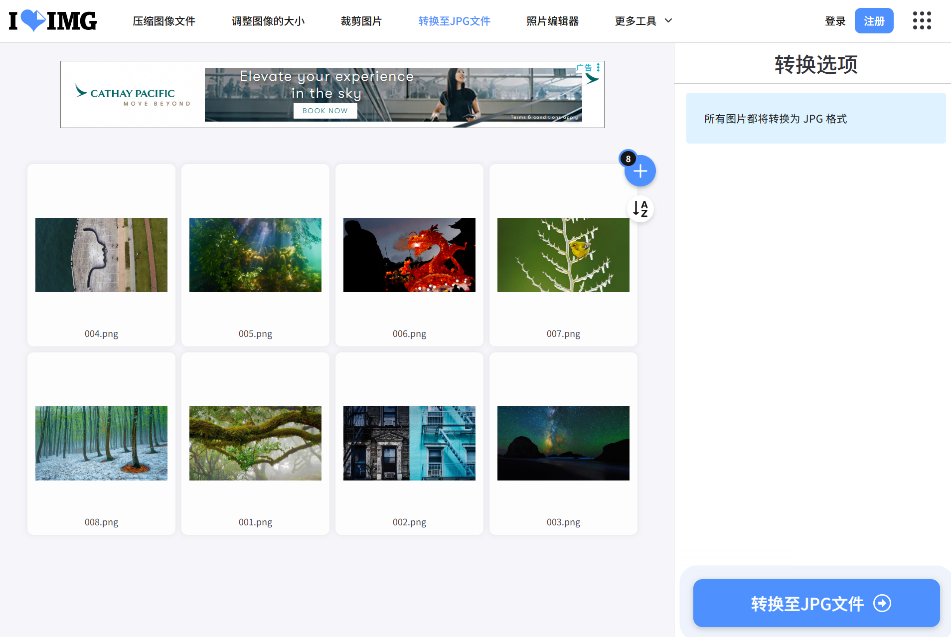Click the file counter badge showing 8

point(629,159)
